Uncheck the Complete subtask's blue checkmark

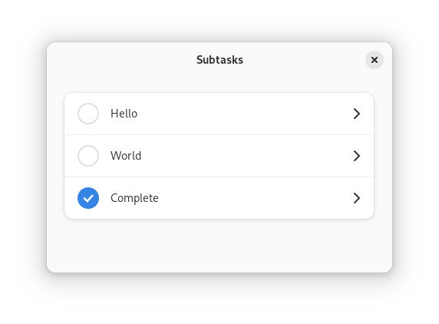pyautogui.click(x=88, y=198)
